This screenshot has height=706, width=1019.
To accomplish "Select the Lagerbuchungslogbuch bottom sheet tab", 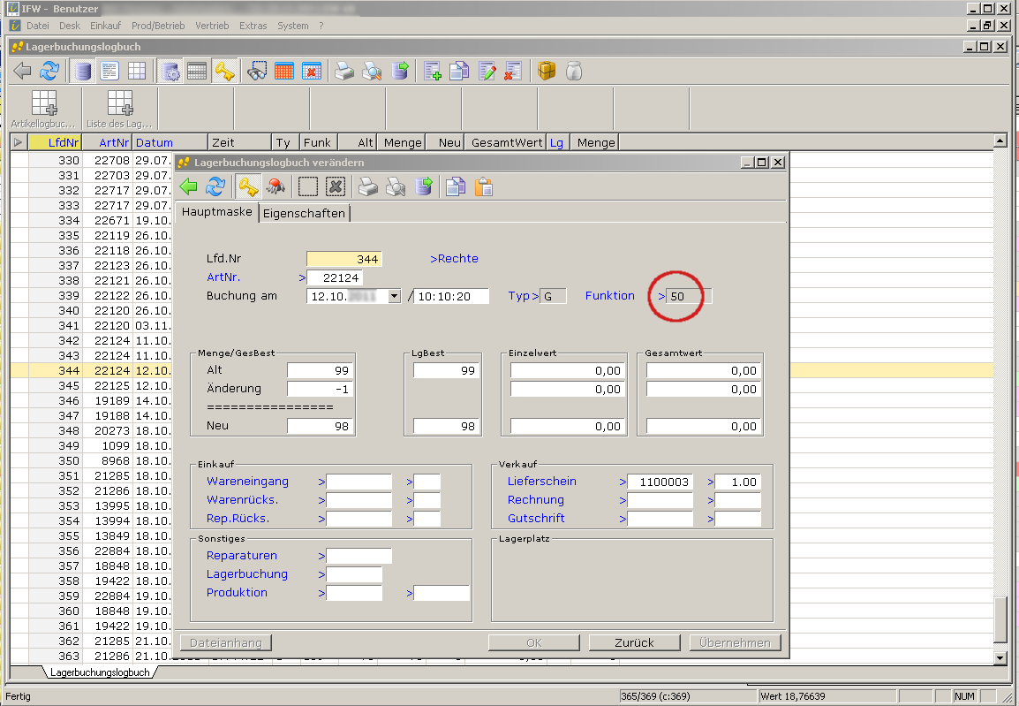I will [x=99, y=673].
